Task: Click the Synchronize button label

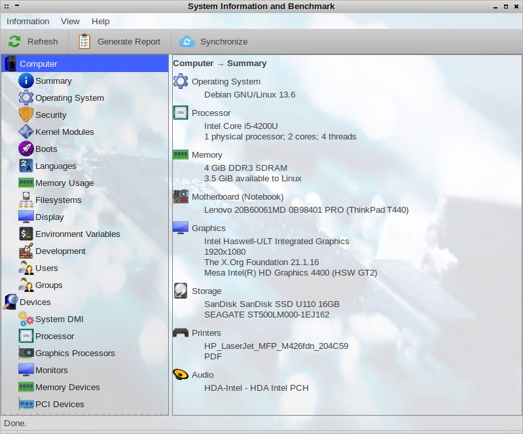Action: (224, 42)
